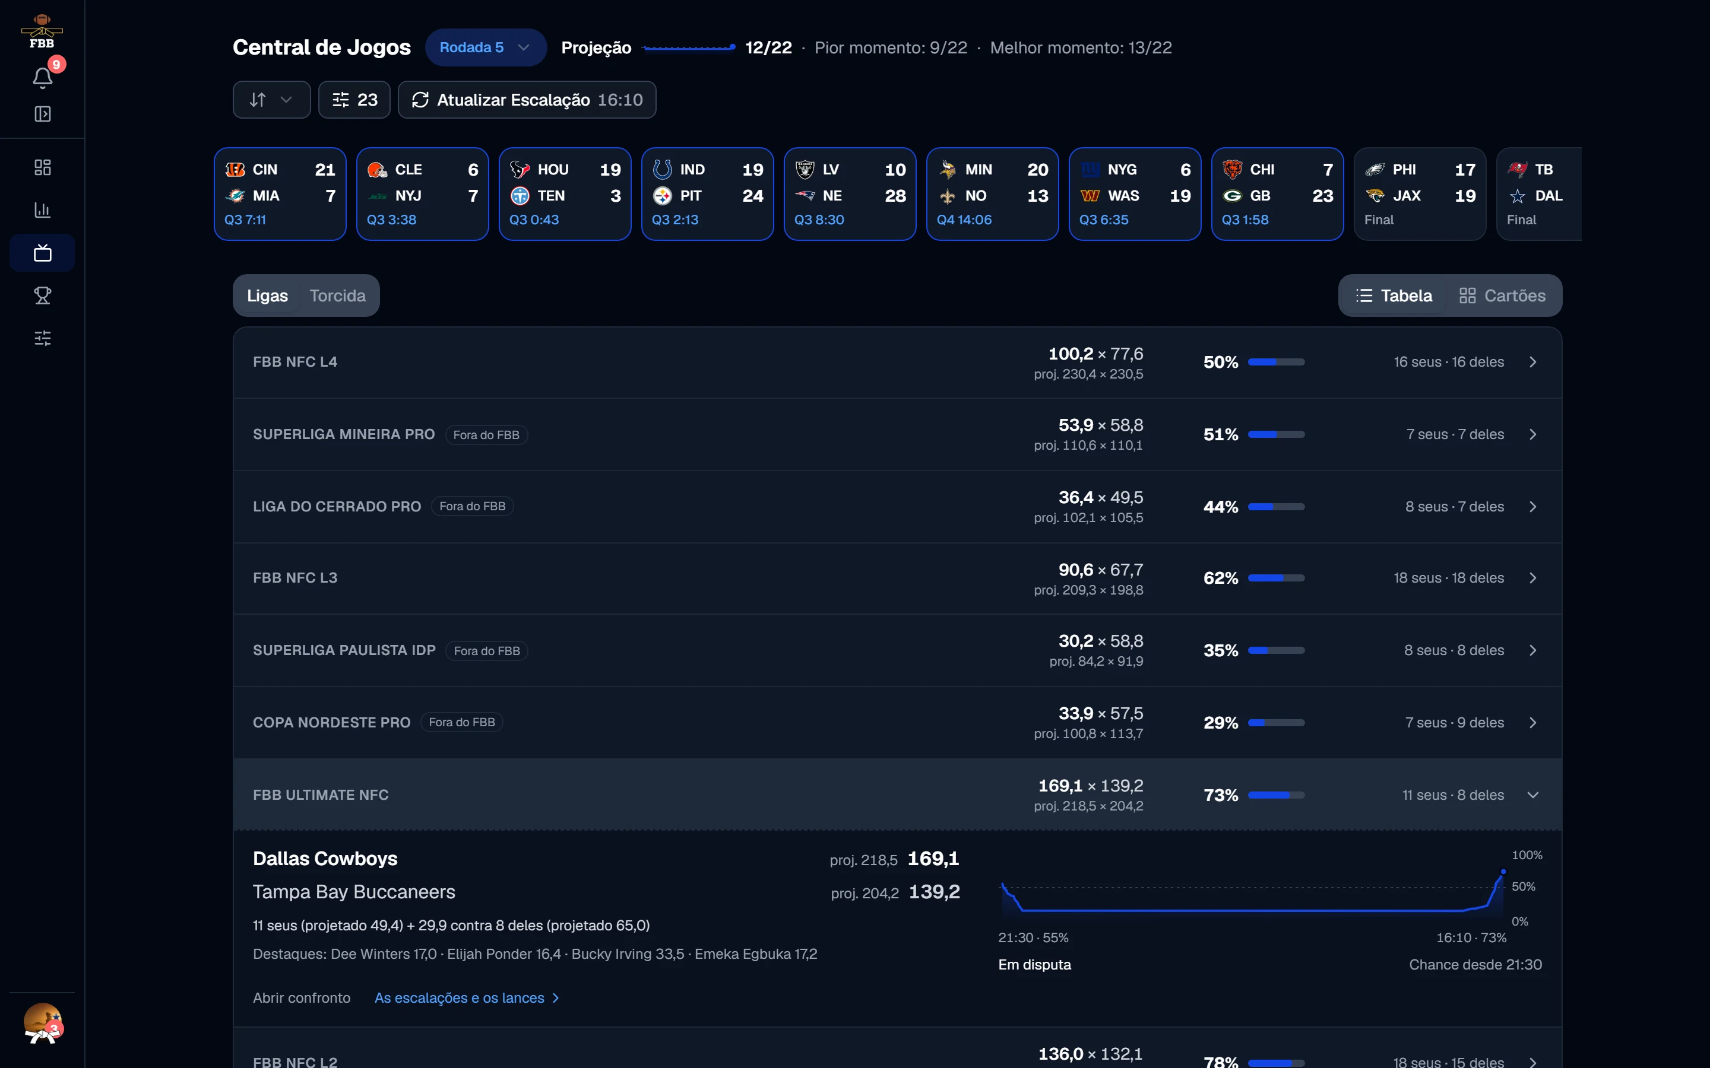Expand the COPA NORDESTE PRO row
The image size is (1710, 1068).
tap(897, 723)
